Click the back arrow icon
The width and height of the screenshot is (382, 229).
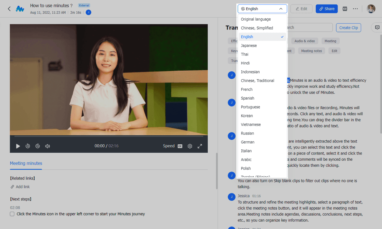pyautogui.click(x=9, y=9)
